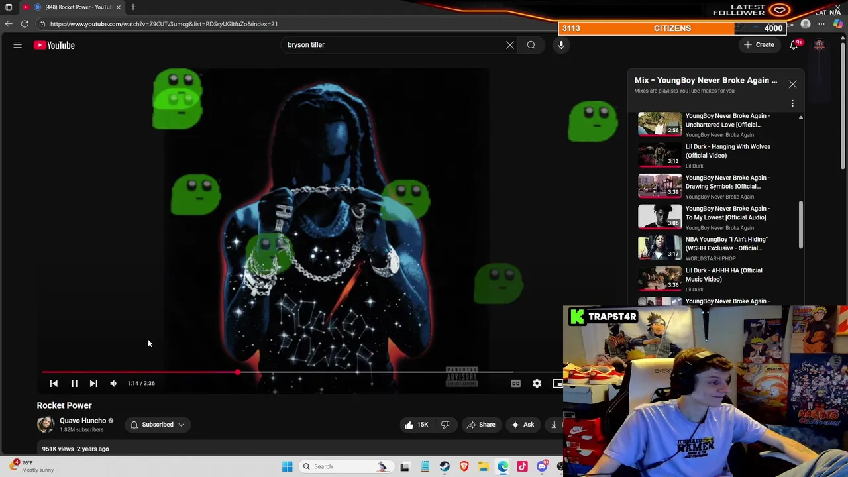Open Brave browser from the taskbar
Image resolution: width=848 pixels, height=477 pixels.
coord(464,466)
